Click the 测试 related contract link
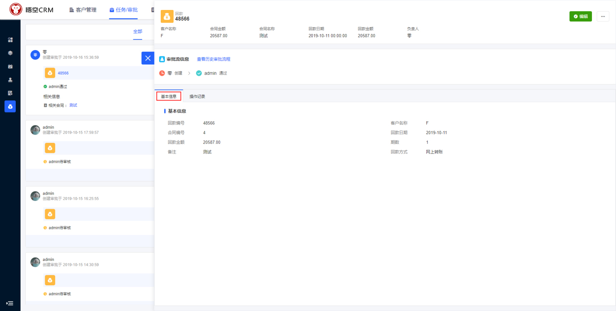 73,105
